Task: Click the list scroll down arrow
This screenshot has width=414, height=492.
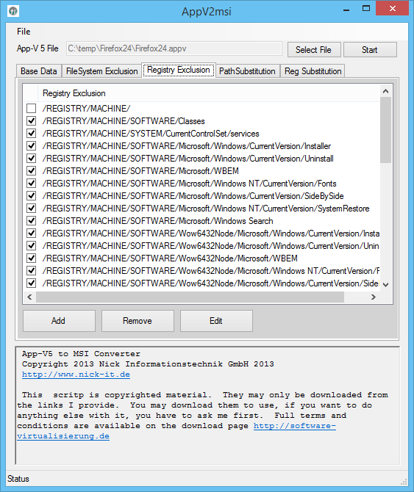Action: coord(386,285)
